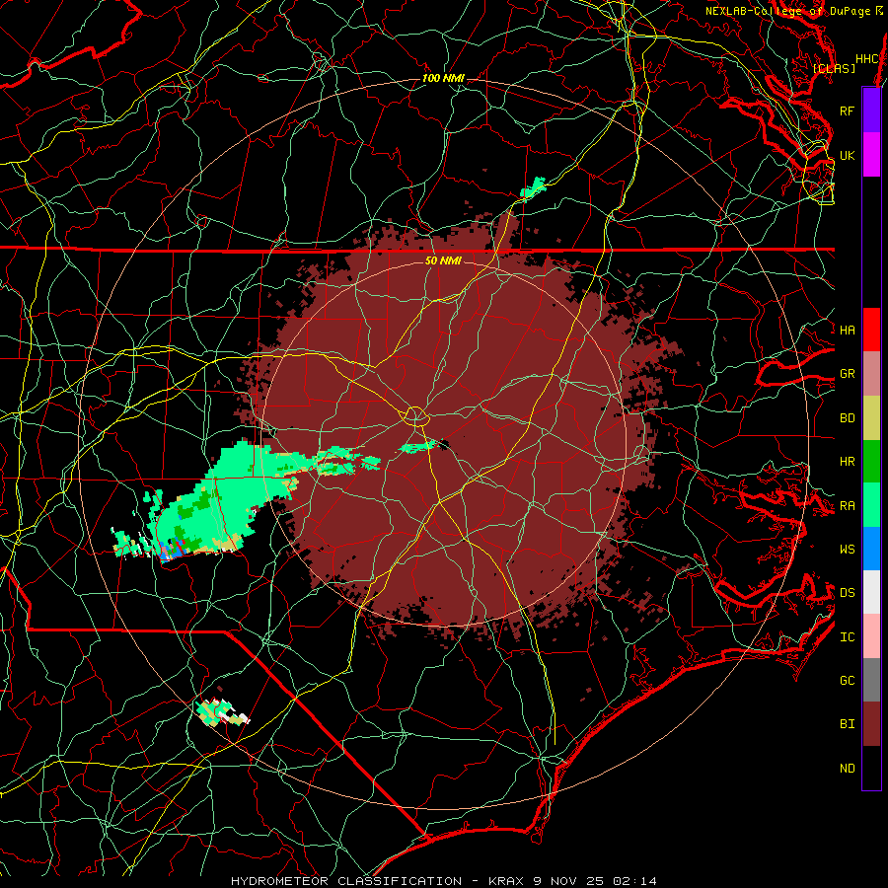Click the 'HYDROMETEOR CLASSIFICATION - KRAX' caption
This screenshot has height=888, width=888.
377,881
